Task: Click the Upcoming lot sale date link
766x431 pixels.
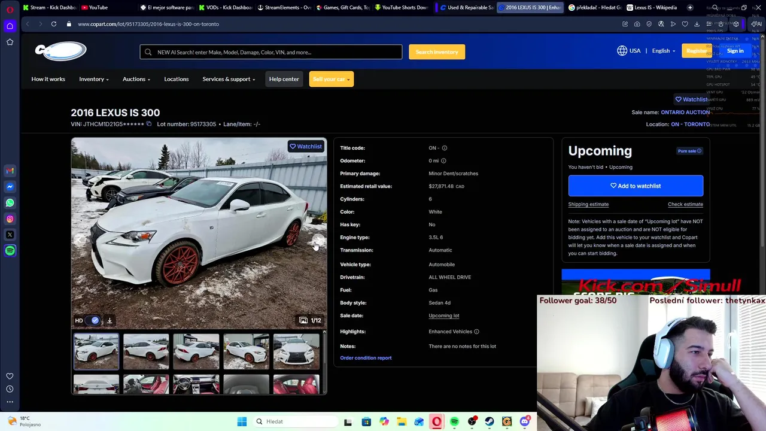Action: pyautogui.click(x=443, y=315)
